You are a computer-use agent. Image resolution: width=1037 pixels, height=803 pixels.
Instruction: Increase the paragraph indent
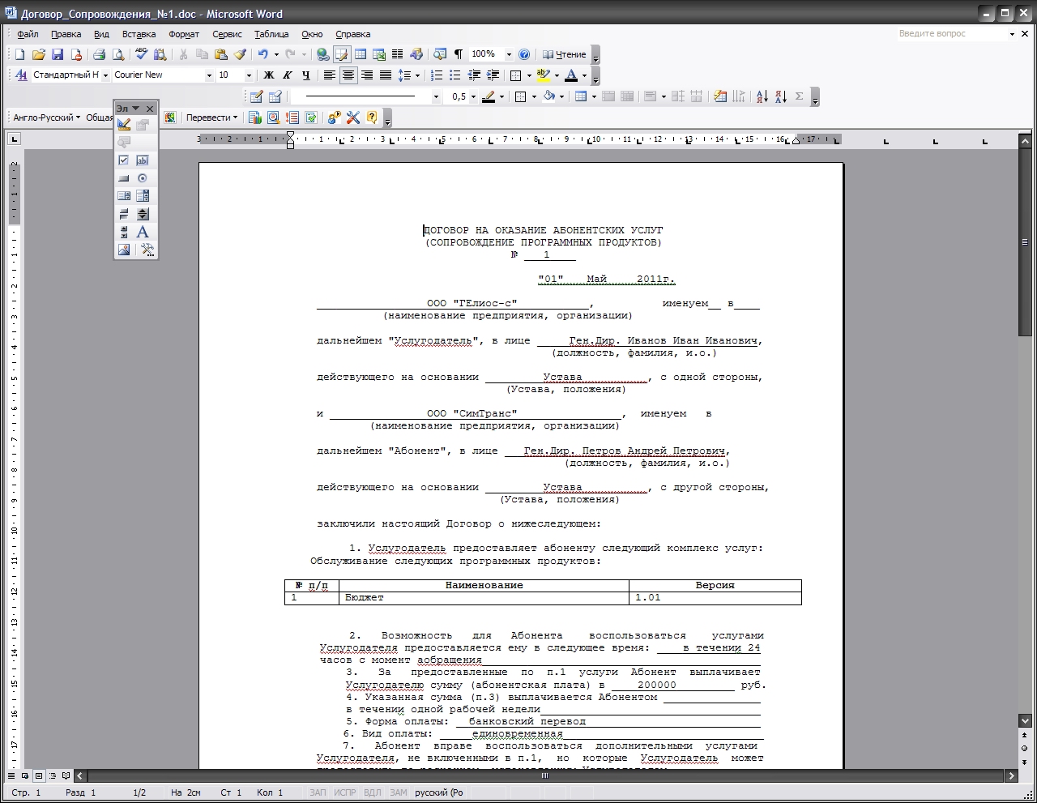point(493,75)
